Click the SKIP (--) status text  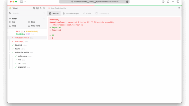[x=30, y=34]
